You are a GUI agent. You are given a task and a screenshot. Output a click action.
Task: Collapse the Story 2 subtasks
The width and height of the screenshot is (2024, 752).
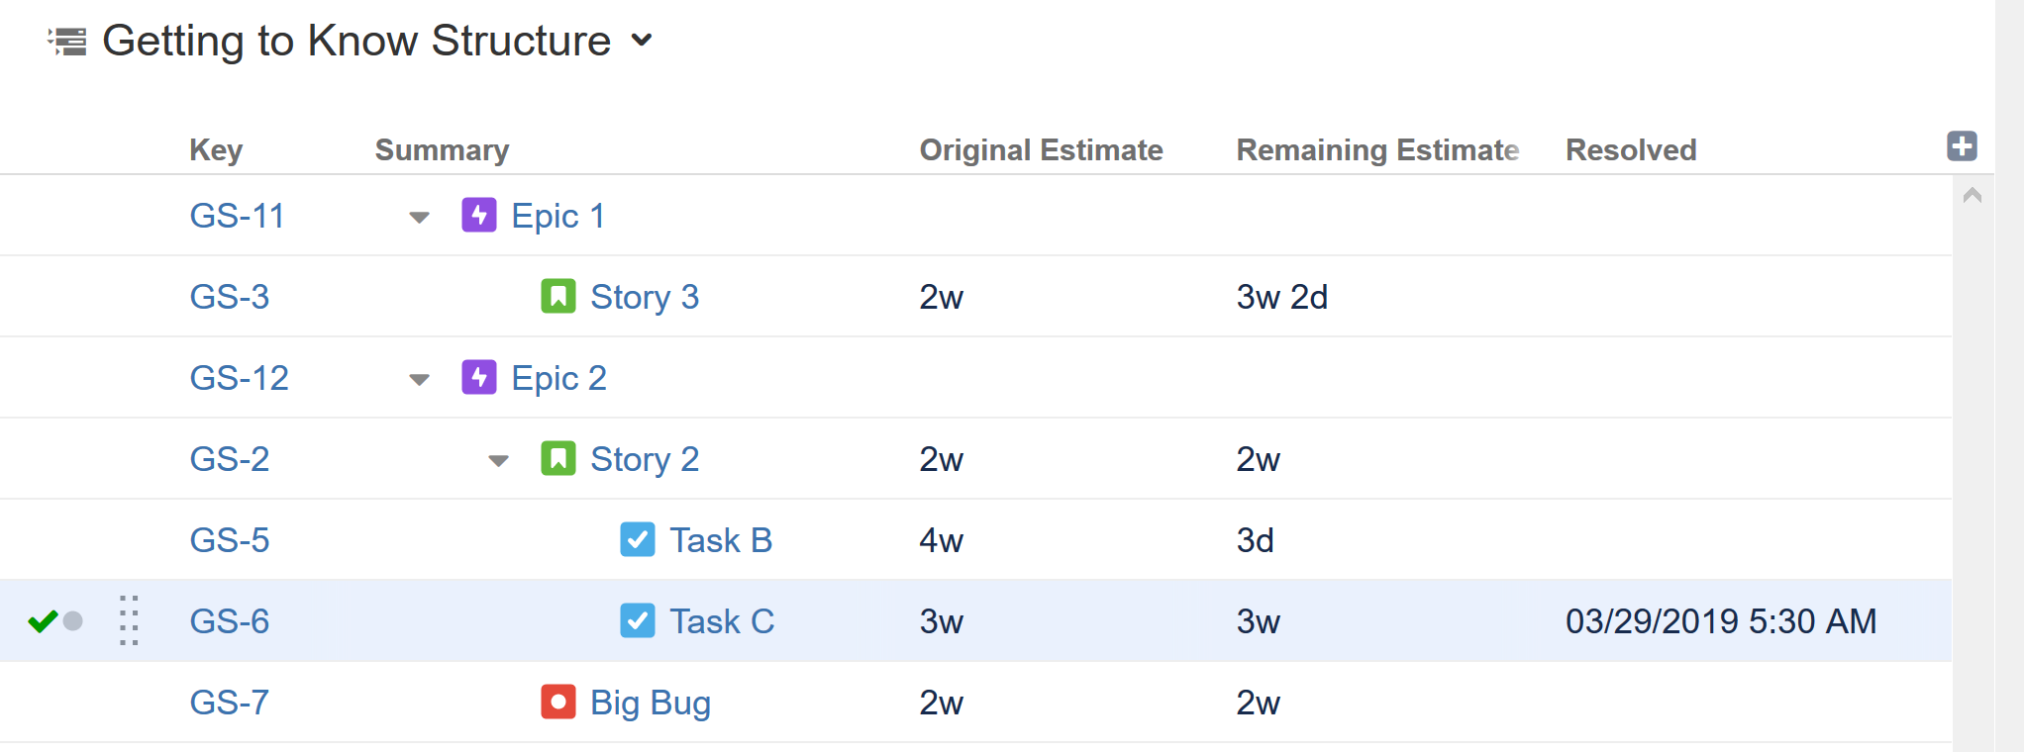point(497,460)
